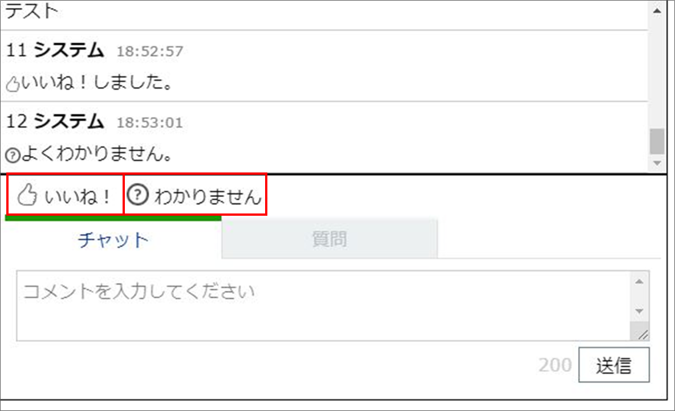Click the 200 character counter

[x=555, y=365]
